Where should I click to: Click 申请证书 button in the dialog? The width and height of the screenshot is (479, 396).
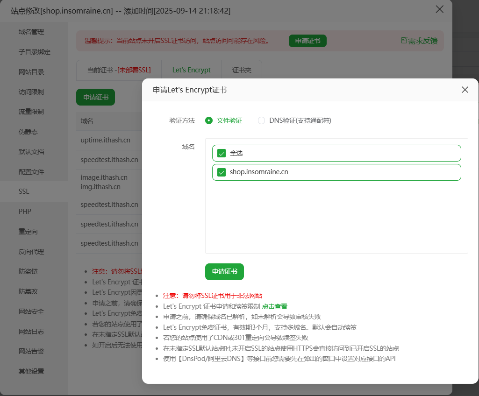(224, 271)
